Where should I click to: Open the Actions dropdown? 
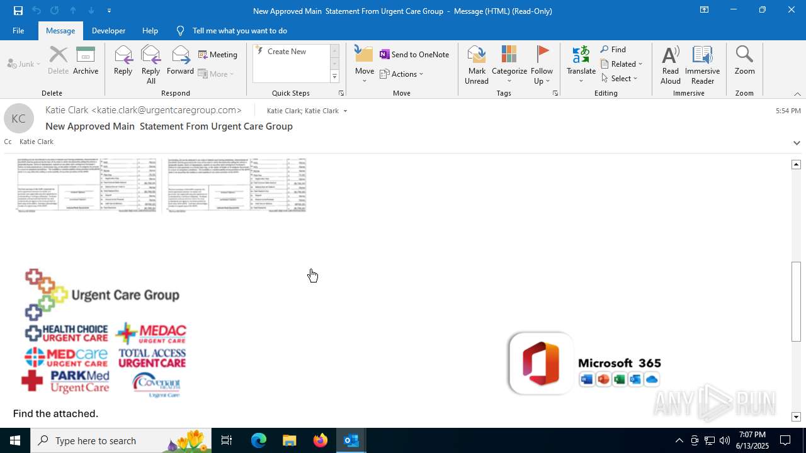pos(402,74)
